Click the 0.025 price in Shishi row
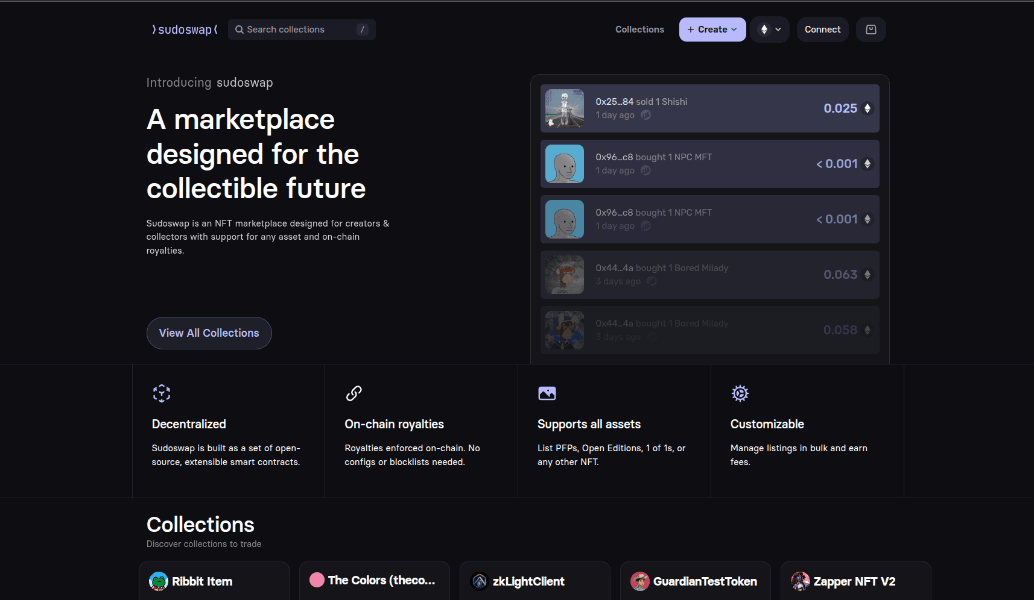Viewport: 1034px width, 600px height. coord(840,108)
